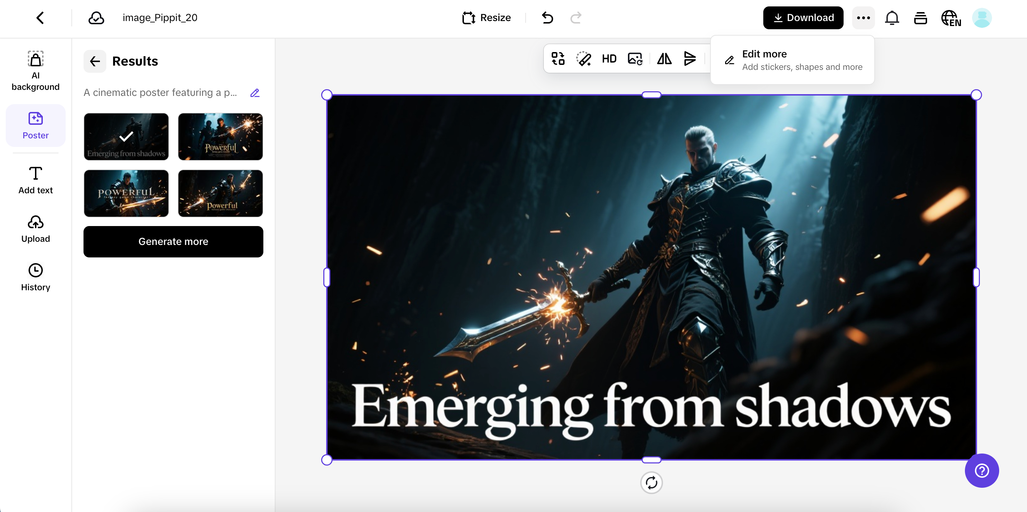
Task: Undo the last action
Action: click(x=547, y=17)
